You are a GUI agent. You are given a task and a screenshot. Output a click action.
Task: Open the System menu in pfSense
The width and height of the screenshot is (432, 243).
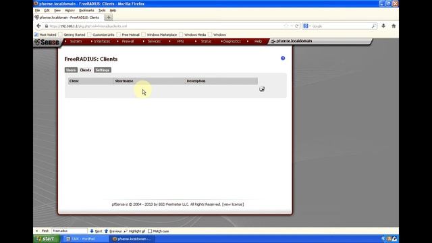[x=76, y=41]
